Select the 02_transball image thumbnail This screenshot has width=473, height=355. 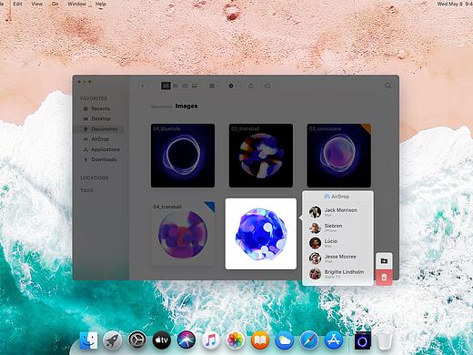[x=261, y=156]
